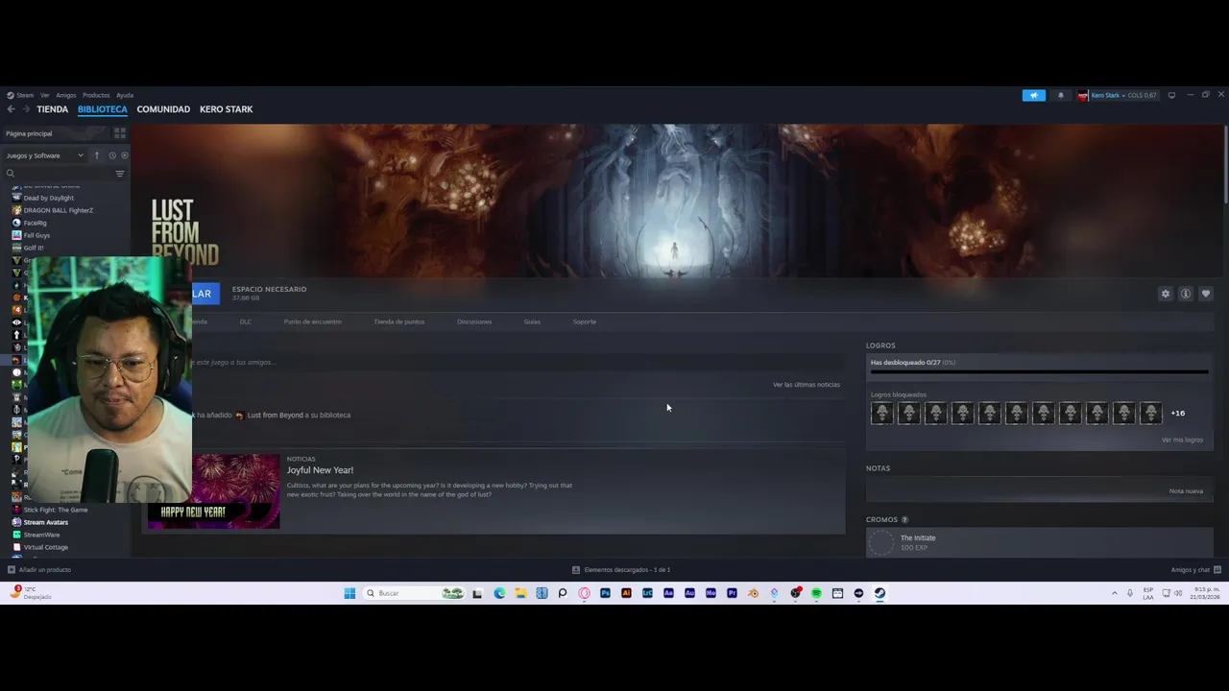Select DRAGON BALL FighterZ in library
This screenshot has height=691, width=1229.
click(58, 210)
